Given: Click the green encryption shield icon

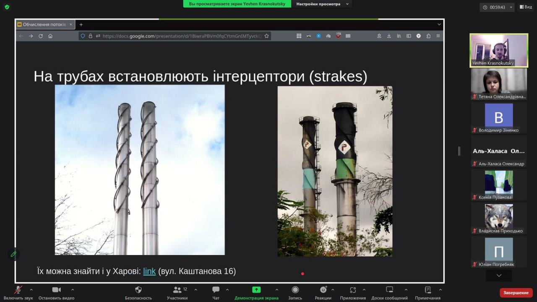Looking at the screenshot, I should [x=7, y=7].
